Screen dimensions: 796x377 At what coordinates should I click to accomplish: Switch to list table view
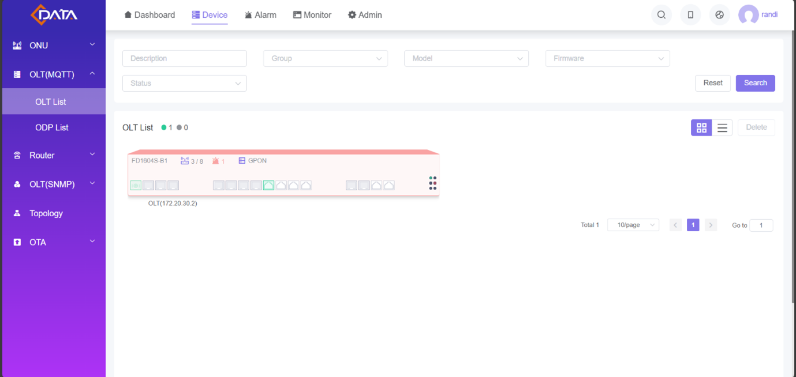point(722,127)
